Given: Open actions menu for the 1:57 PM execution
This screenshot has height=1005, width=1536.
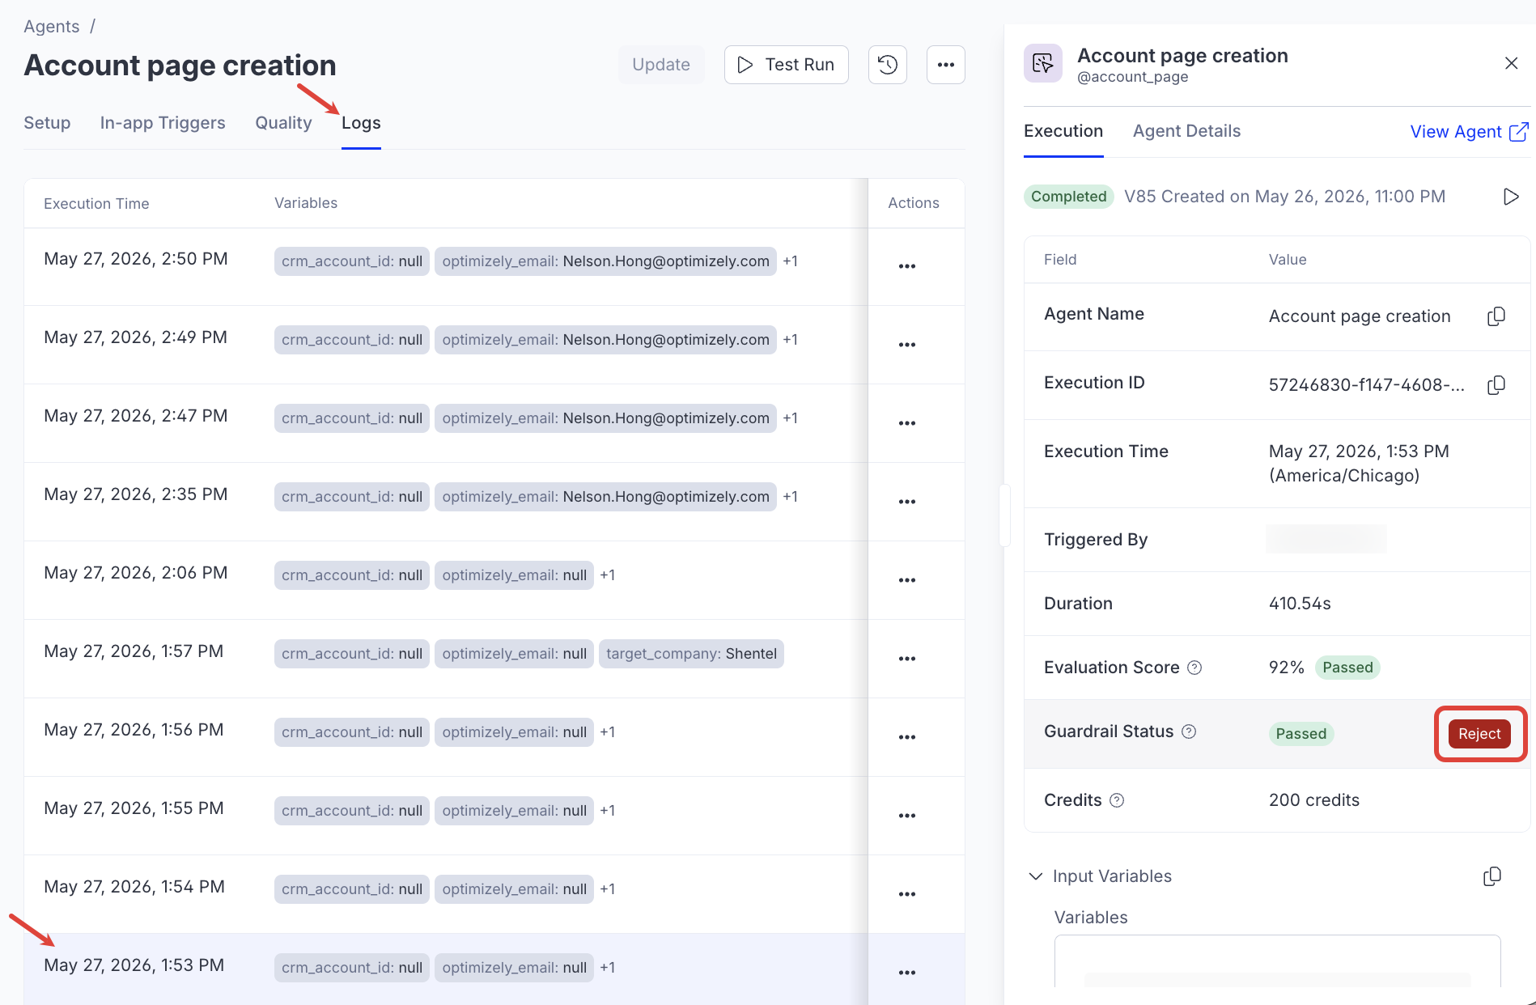Looking at the screenshot, I should coord(907,659).
